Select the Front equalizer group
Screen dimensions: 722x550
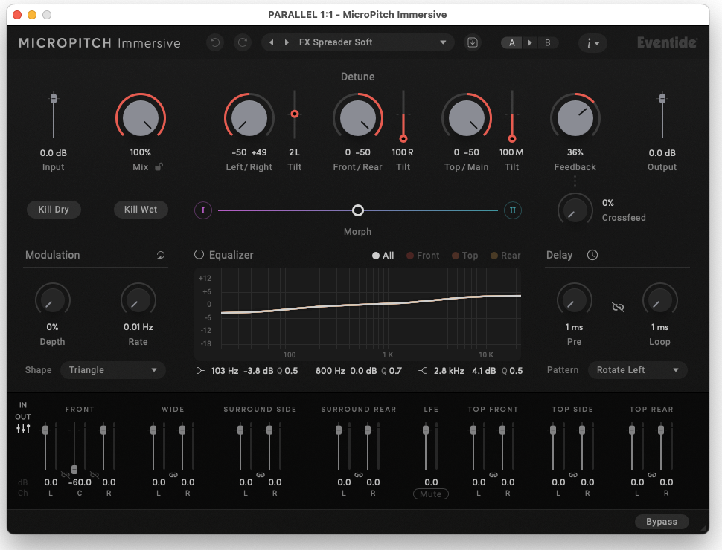pos(423,256)
